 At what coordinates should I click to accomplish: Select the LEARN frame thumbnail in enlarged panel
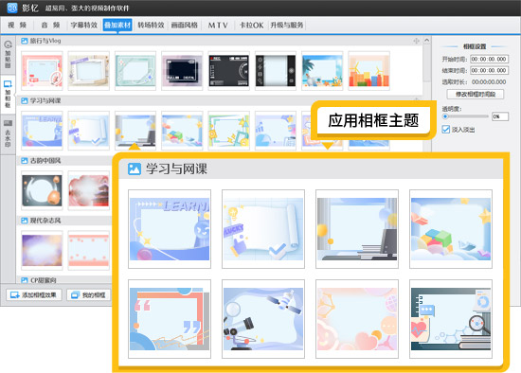[x=170, y=229]
